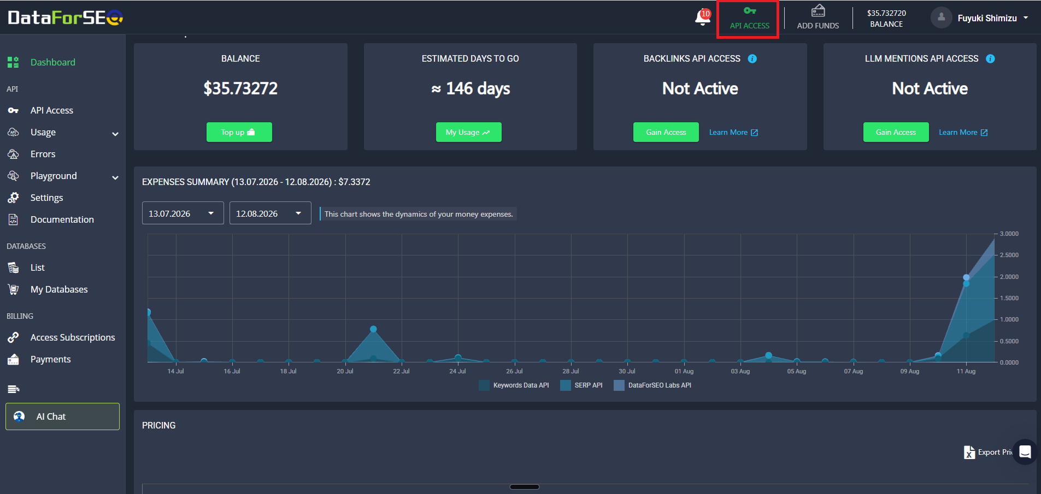
Task: Click the user avatar icon
Action: [941, 17]
